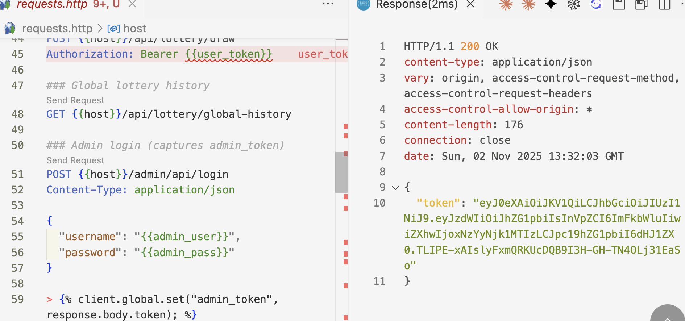685x321 pixels.
Task: Click the scroll-to-top round button at bottom right
Action: pyautogui.click(x=667, y=315)
